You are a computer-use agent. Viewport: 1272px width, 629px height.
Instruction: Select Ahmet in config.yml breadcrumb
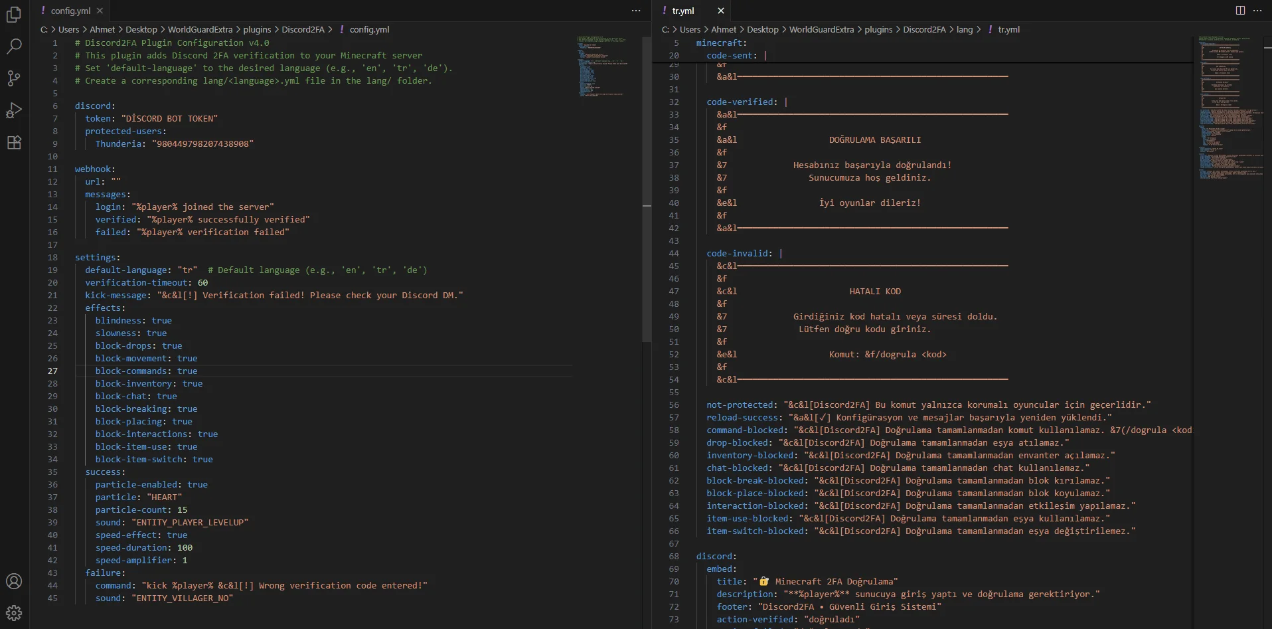click(x=102, y=29)
